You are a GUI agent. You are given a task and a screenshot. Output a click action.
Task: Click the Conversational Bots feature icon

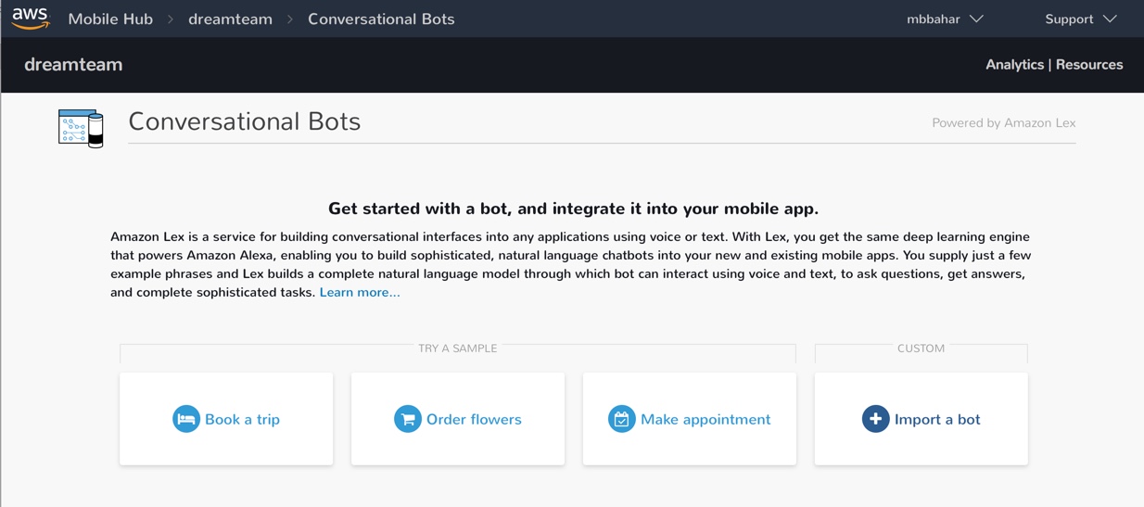pos(81,128)
